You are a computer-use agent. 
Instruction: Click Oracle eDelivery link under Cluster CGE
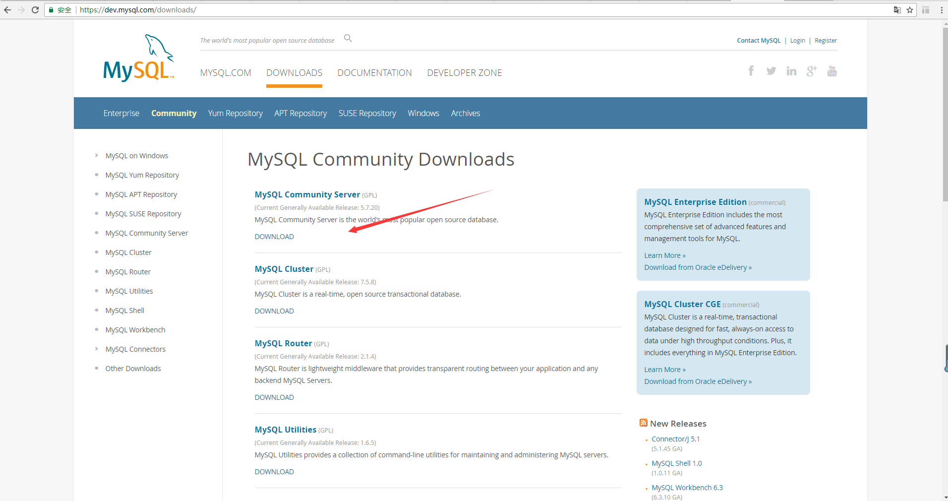698,381
